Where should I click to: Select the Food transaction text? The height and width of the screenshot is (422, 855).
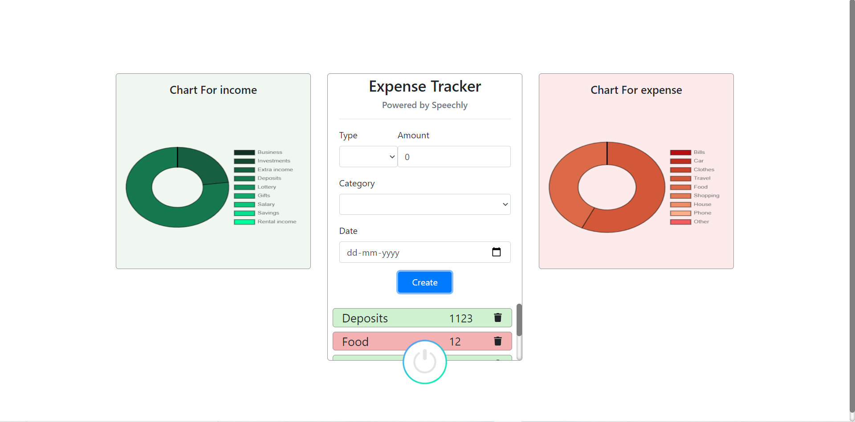click(355, 342)
